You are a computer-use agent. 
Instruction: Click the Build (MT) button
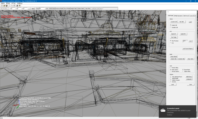[183, 34]
